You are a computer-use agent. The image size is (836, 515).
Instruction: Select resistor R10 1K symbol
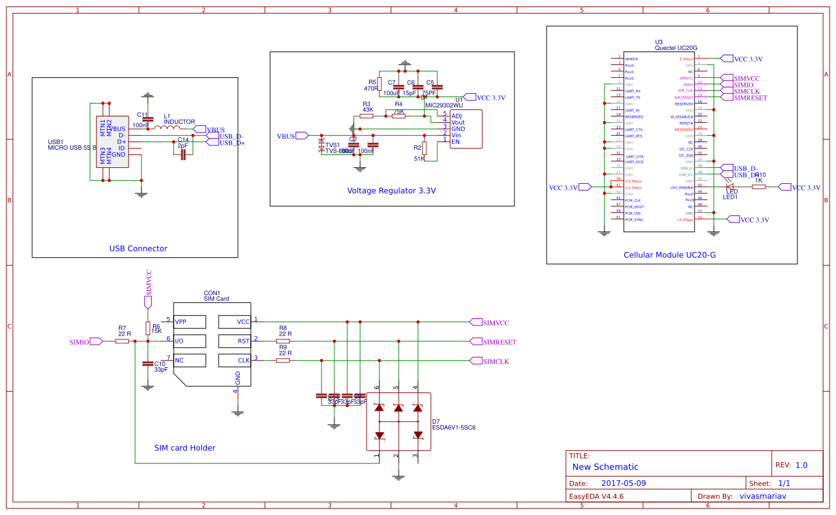[x=759, y=186]
